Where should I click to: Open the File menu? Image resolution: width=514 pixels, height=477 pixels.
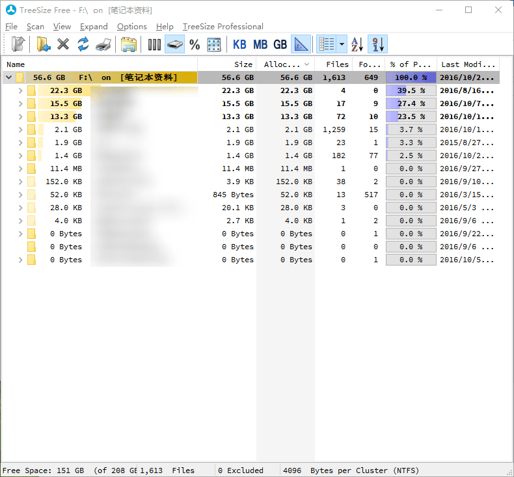coord(12,27)
